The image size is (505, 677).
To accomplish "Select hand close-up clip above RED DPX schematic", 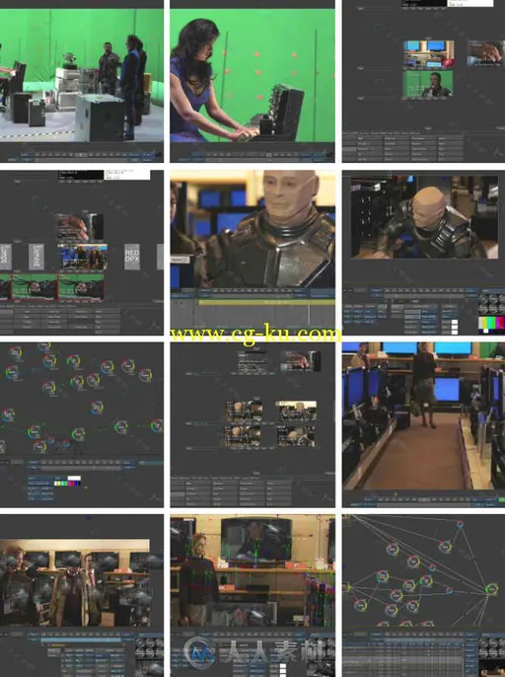I will (80, 227).
